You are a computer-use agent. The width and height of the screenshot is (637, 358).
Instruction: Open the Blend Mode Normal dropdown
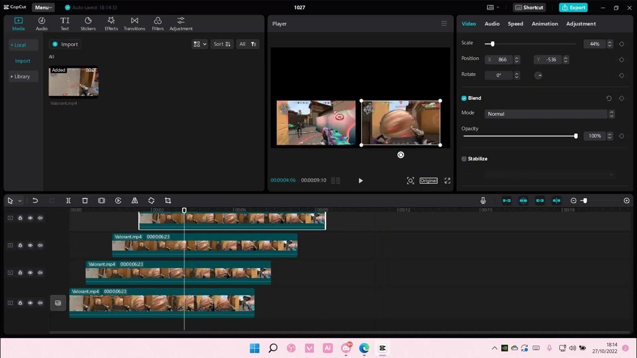click(549, 114)
